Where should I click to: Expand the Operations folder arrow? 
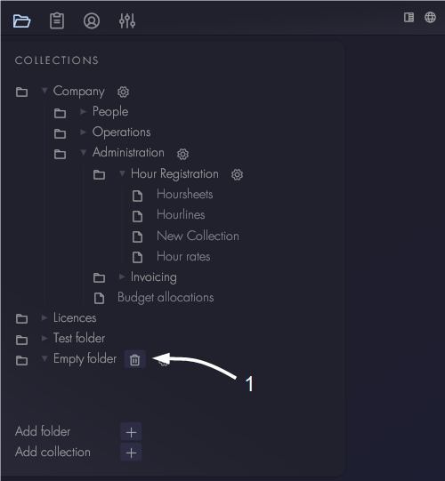[83, 132]
